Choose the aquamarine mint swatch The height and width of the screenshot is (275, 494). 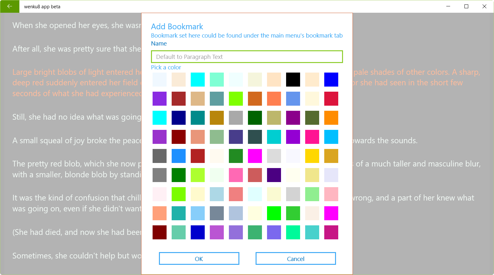tap(216, 80)
